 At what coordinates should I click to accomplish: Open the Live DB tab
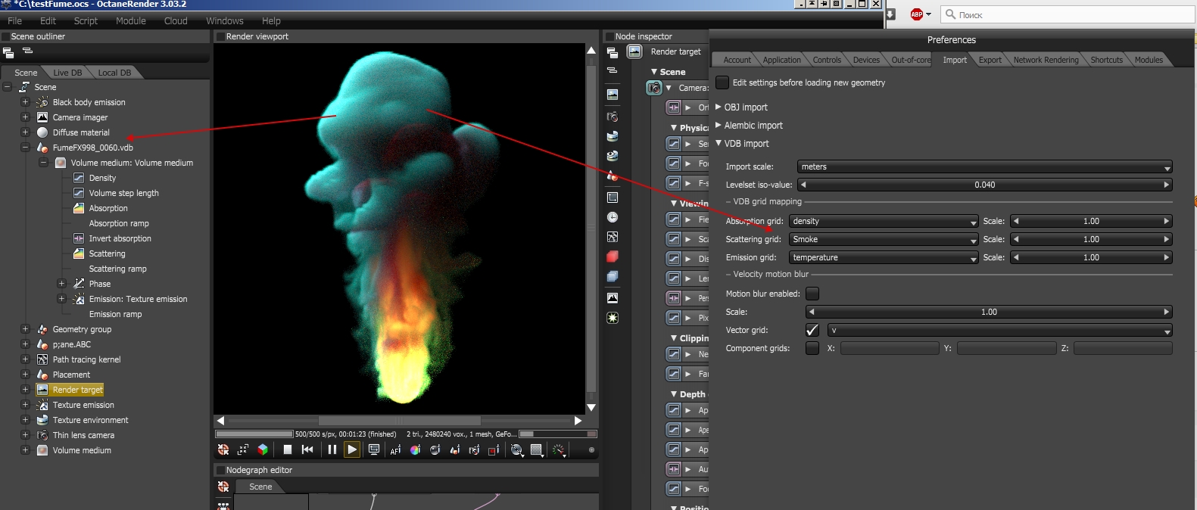(67, 73)
